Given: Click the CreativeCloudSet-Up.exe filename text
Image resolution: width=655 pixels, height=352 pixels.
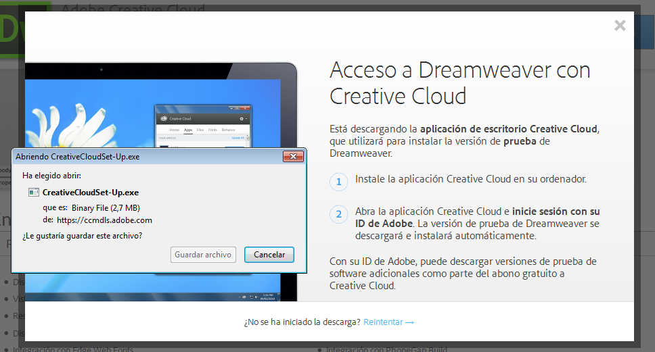Looking at the screenshot, I should click(91, 193).
